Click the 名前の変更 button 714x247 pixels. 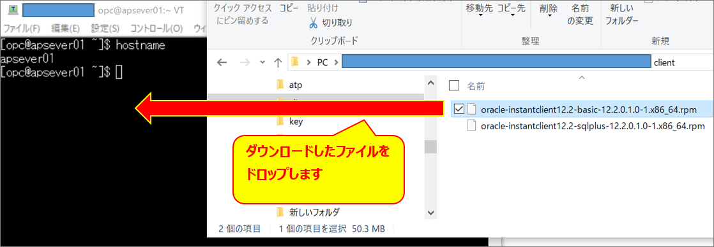tap(580, 14)
